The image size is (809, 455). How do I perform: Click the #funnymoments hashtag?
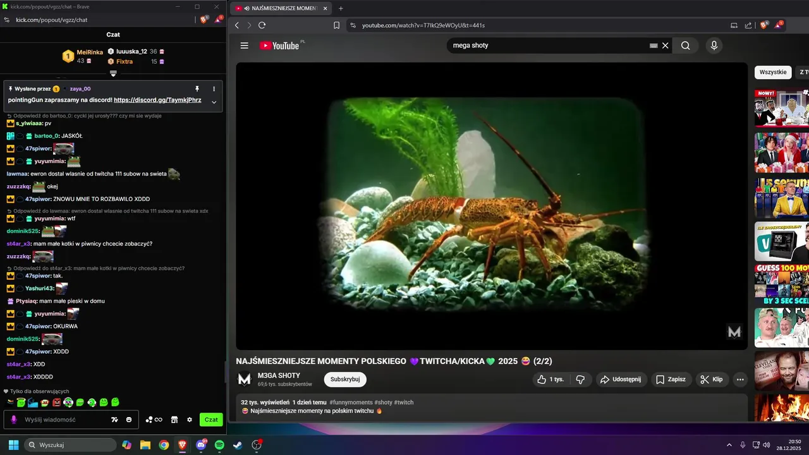pyautogui.click(x=351, y=403)
